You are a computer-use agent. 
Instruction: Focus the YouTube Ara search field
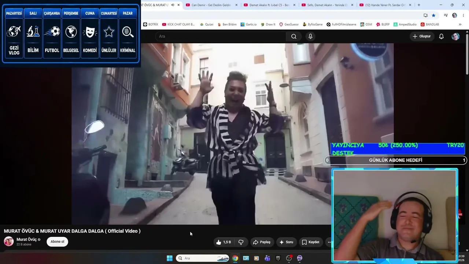[x=221, y=36]
